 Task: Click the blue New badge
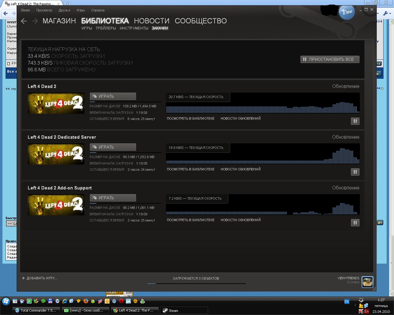coord(347,12)
